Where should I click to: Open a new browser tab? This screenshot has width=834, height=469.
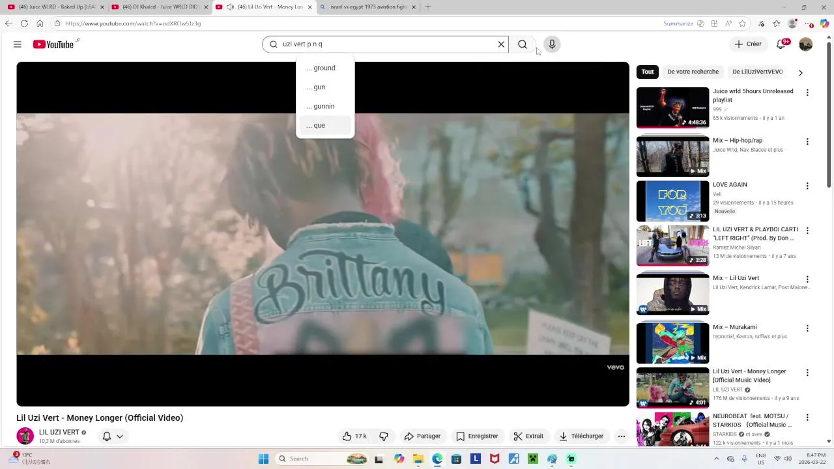[428, 7]
